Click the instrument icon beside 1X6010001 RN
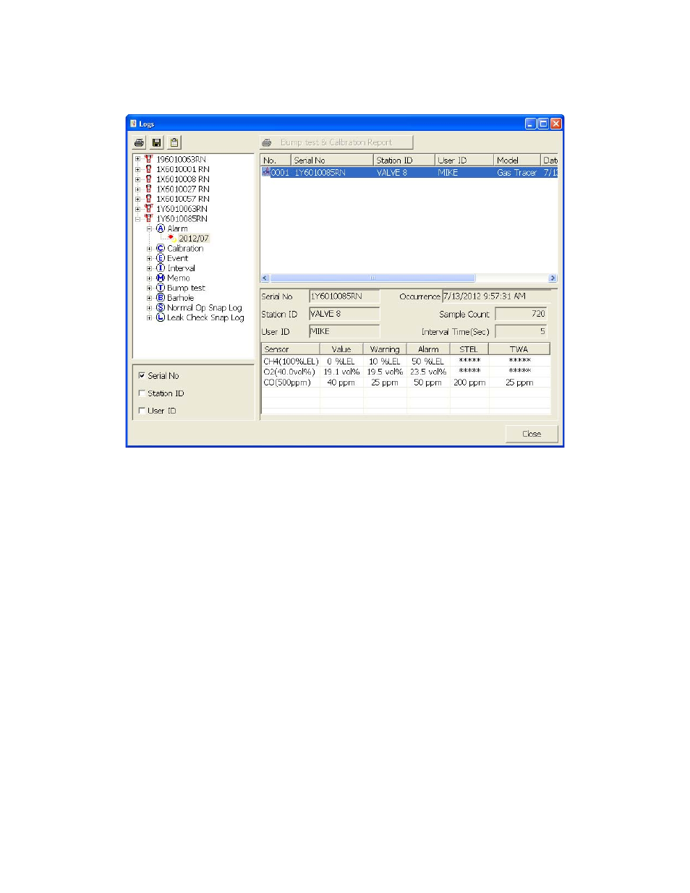The height and width of the screenshot is (893, 690). [x=148, y=169]
